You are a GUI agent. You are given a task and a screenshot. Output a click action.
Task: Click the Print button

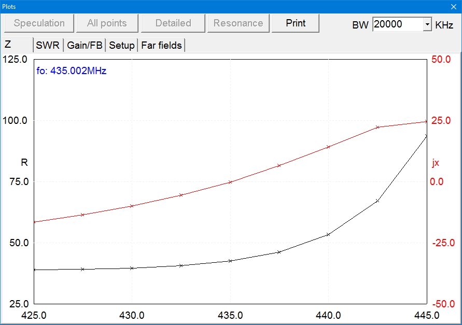[296, 23]
